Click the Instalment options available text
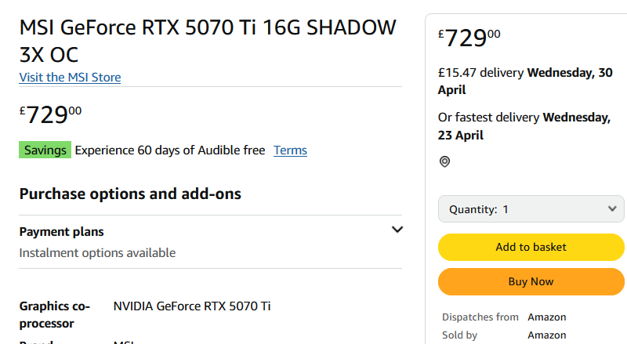 97,252
